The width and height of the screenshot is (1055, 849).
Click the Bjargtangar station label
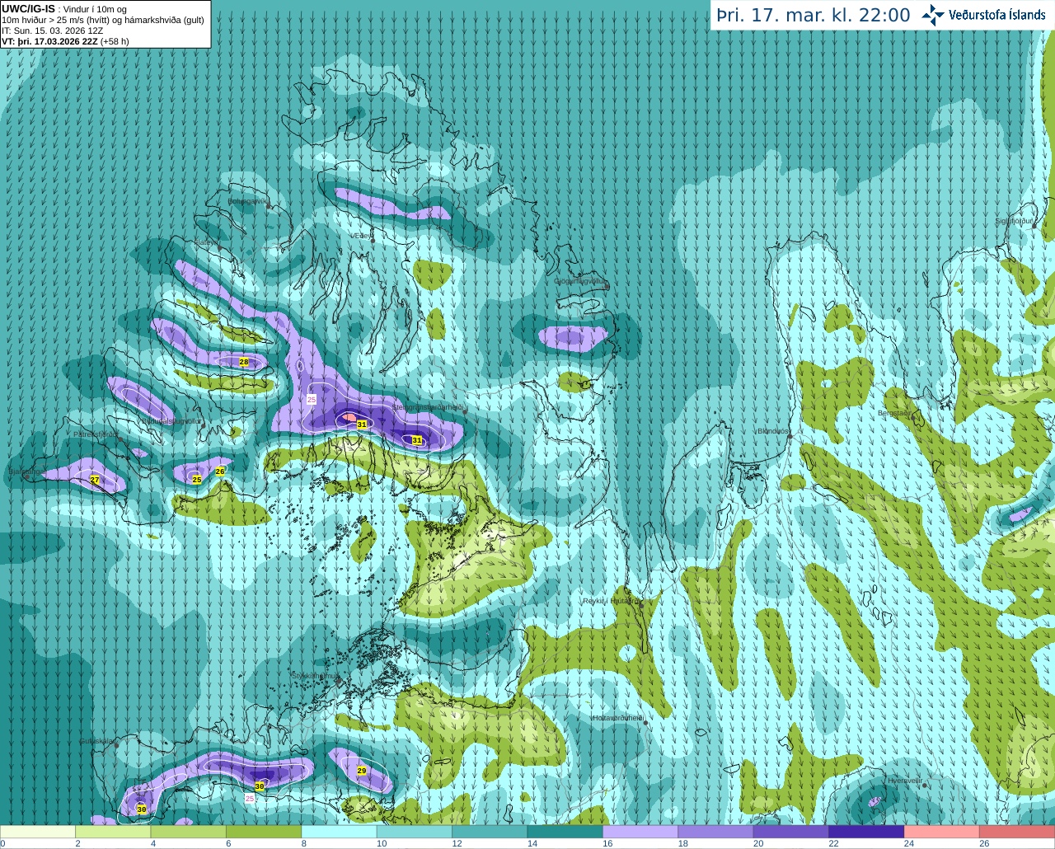27,472
